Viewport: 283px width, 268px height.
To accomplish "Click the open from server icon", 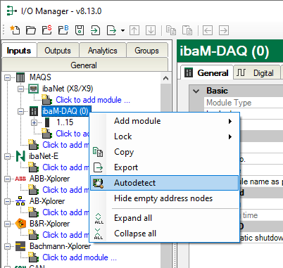I will [x=47, y=30].
